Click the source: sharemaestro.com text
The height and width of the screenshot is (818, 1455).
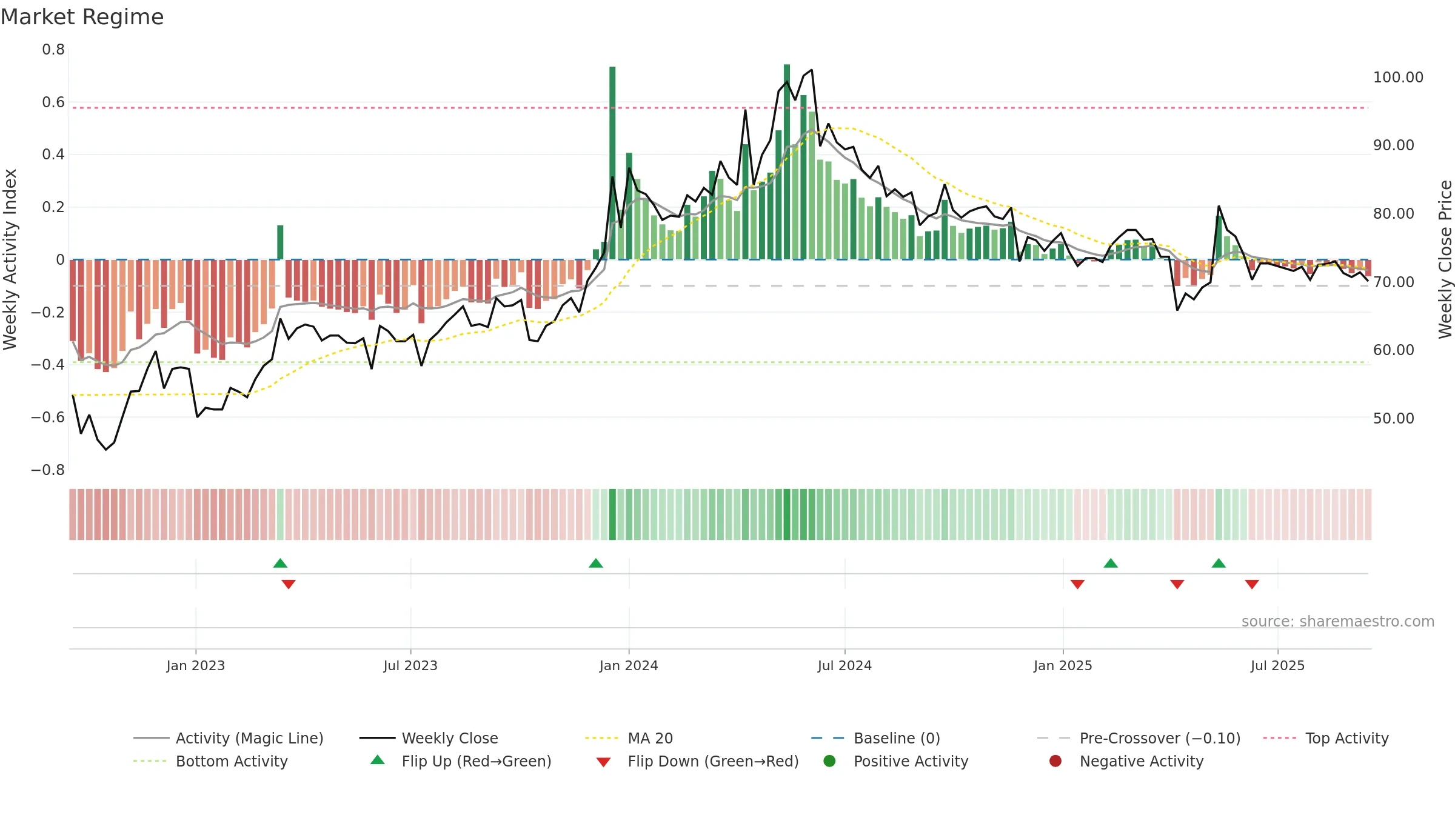point(1338,621)
